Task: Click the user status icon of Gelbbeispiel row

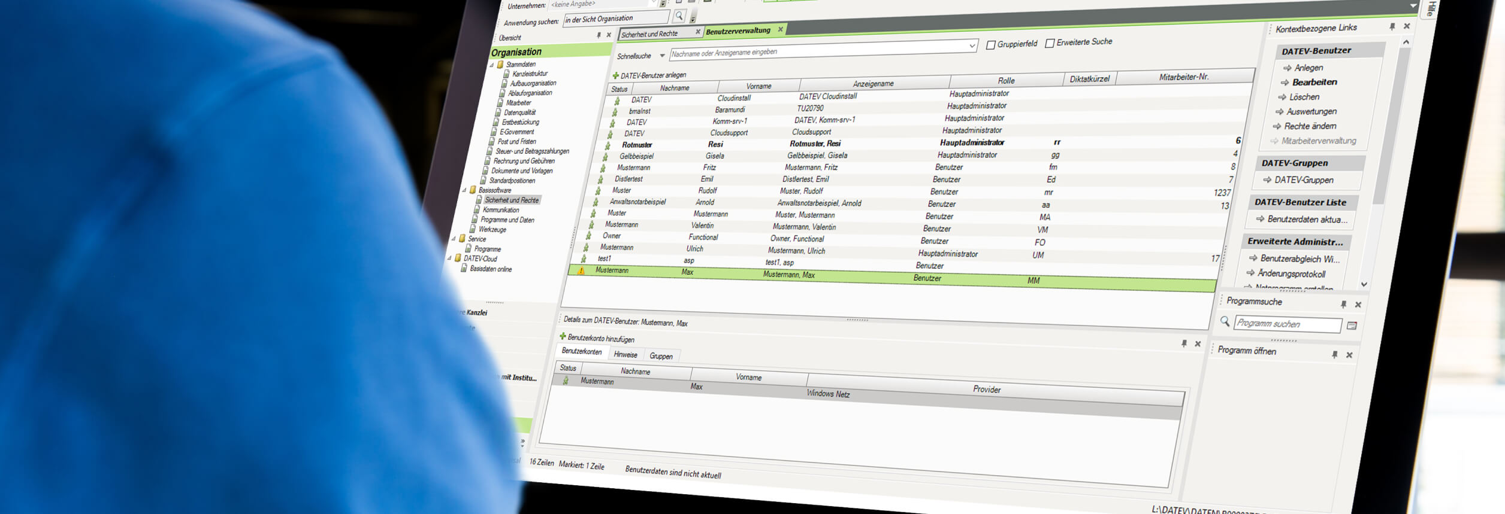Action: tap(605, 157)
